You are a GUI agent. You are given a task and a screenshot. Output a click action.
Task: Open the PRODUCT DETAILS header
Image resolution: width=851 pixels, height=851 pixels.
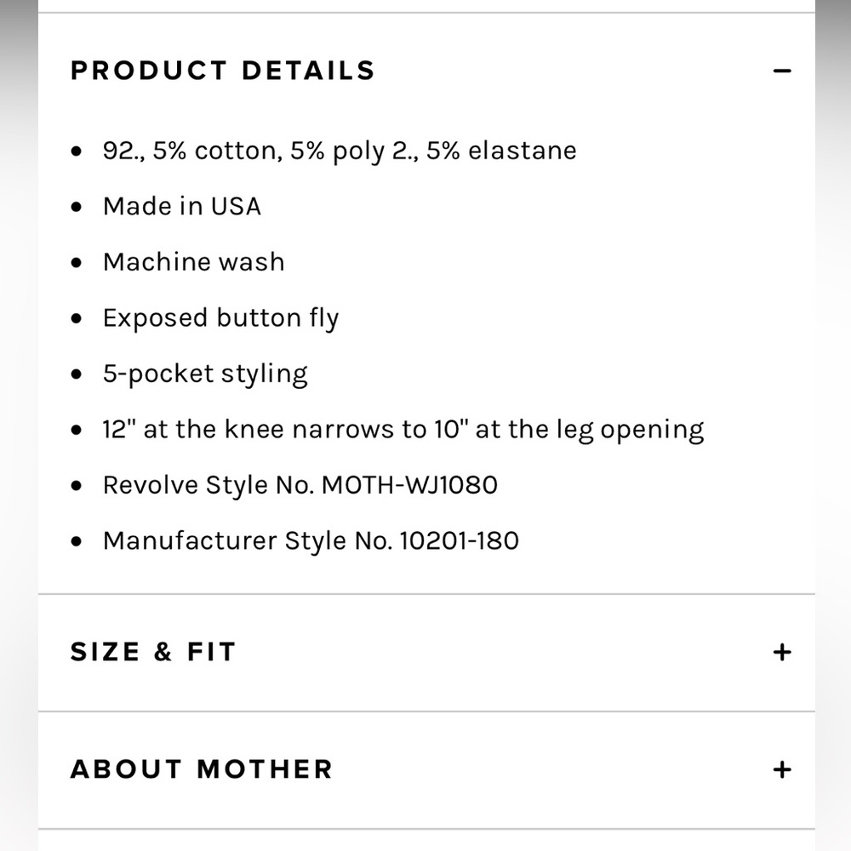[222, 71]
